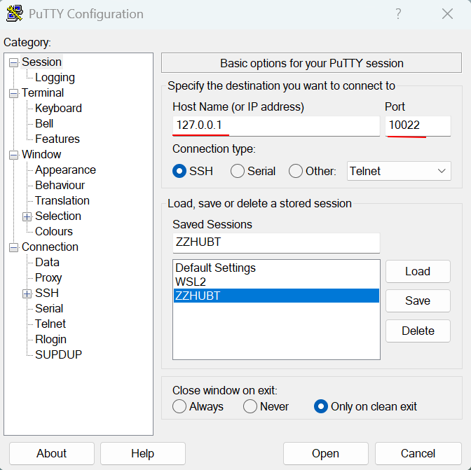Choose Only on clean exit option

point(321,406)
